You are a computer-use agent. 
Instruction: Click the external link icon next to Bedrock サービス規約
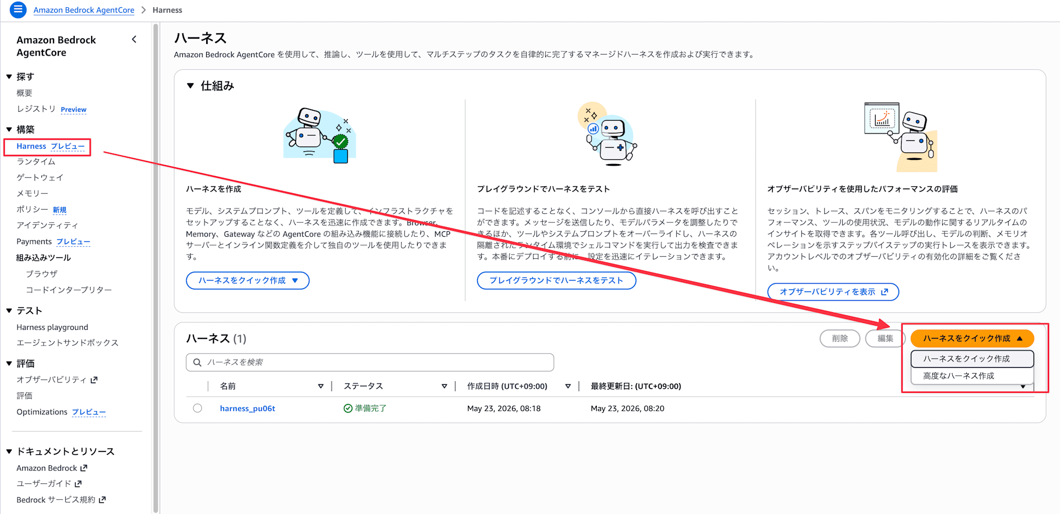[x=102, y=499]
